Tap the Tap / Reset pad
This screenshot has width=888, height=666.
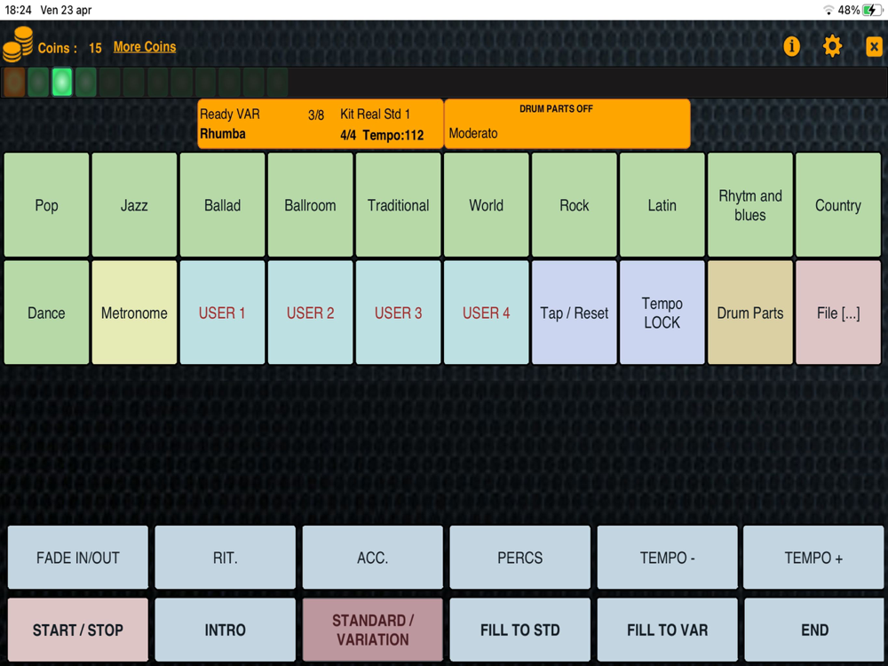click(575, 313)
